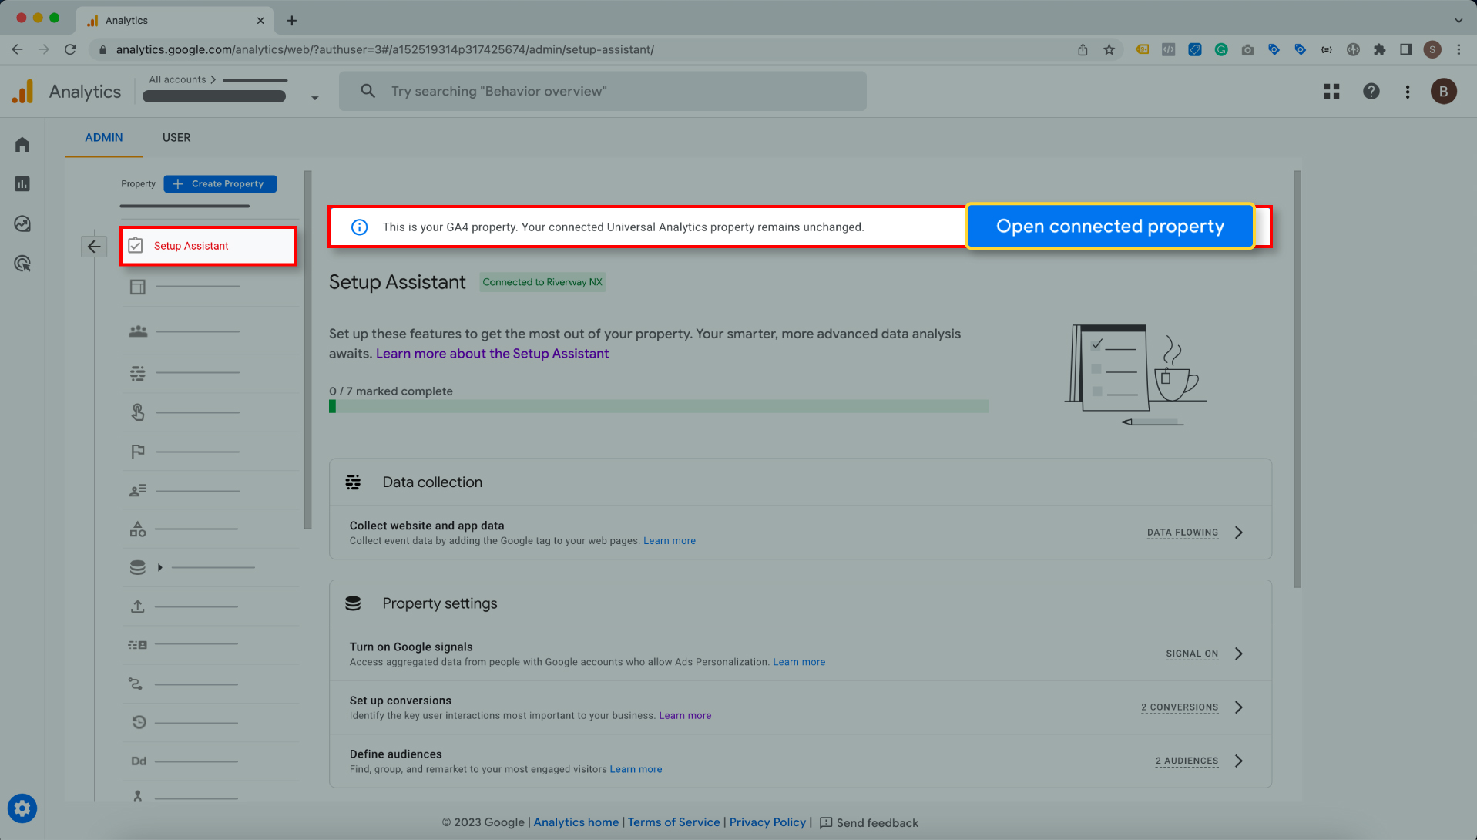Image resolution: width=1477 pixels, height=840 pixels.
Task: Click the Google apps grid icon
Action: coord(1331,91)
